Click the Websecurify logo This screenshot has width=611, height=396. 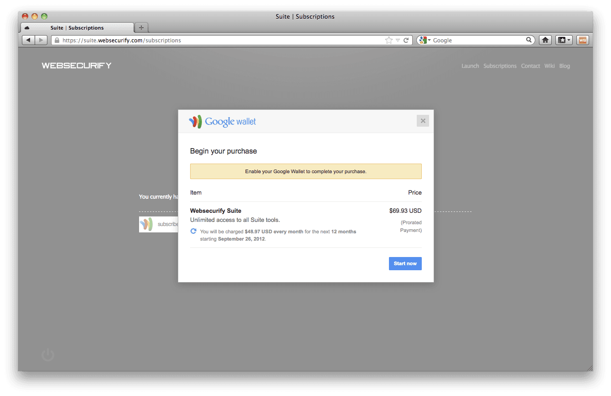coord(77,66)
